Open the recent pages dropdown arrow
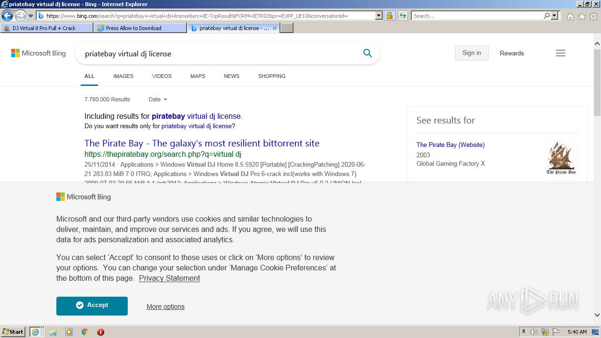601x338 pixels. point(31,16)
